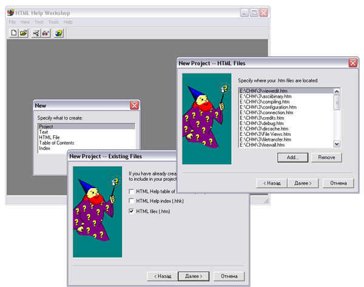The height and width of the screenshot is (287, 364).
Task: Maximize the HTML Help Workshop window
Action: [x=254, y=13]
